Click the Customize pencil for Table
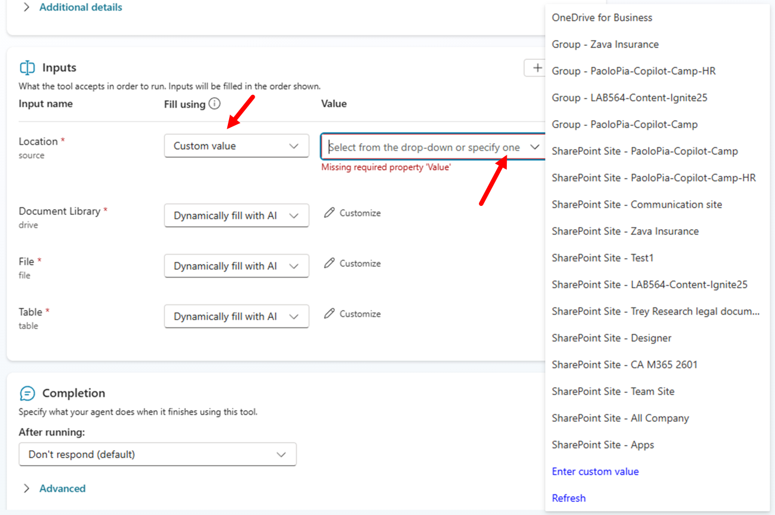Image resolution: width=775 pixels, height=515 pixels. coord(330,313)
